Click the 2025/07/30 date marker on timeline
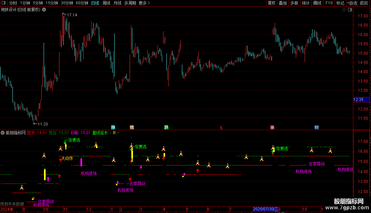 [x=266, y=209]
